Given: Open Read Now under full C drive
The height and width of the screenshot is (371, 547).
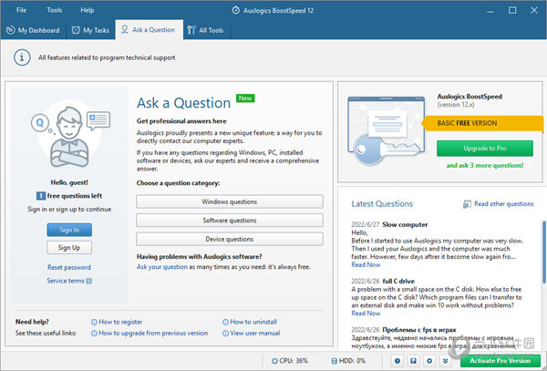Looking at the screenshot, I should tap(366, 314).
